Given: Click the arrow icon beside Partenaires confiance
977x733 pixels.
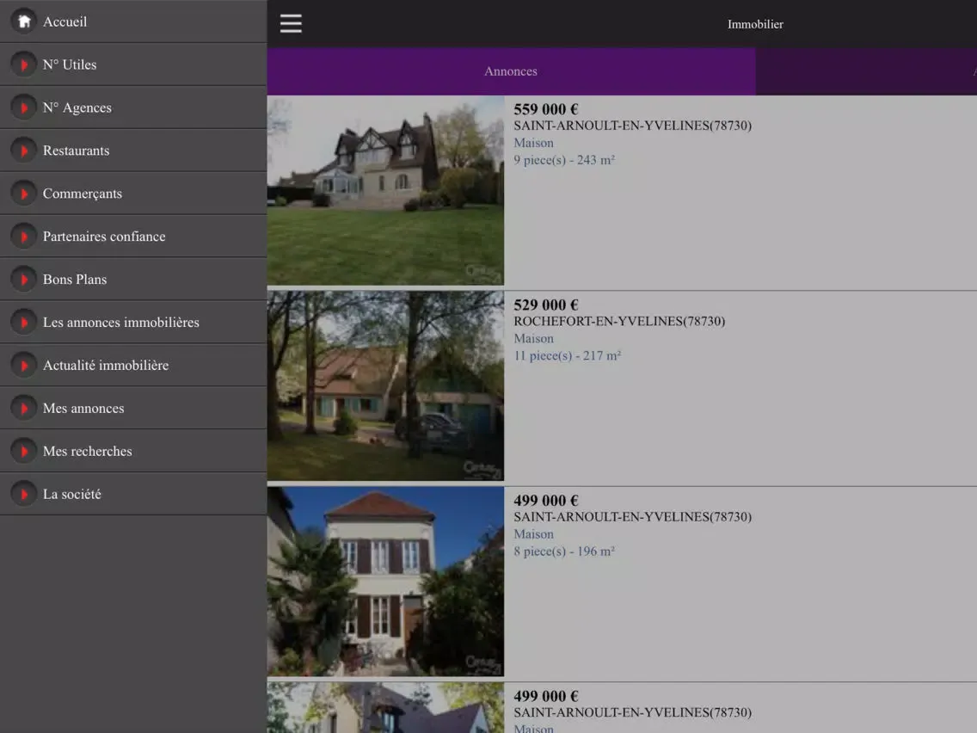Looking at the screenshot, I should [x=24, y=237].
